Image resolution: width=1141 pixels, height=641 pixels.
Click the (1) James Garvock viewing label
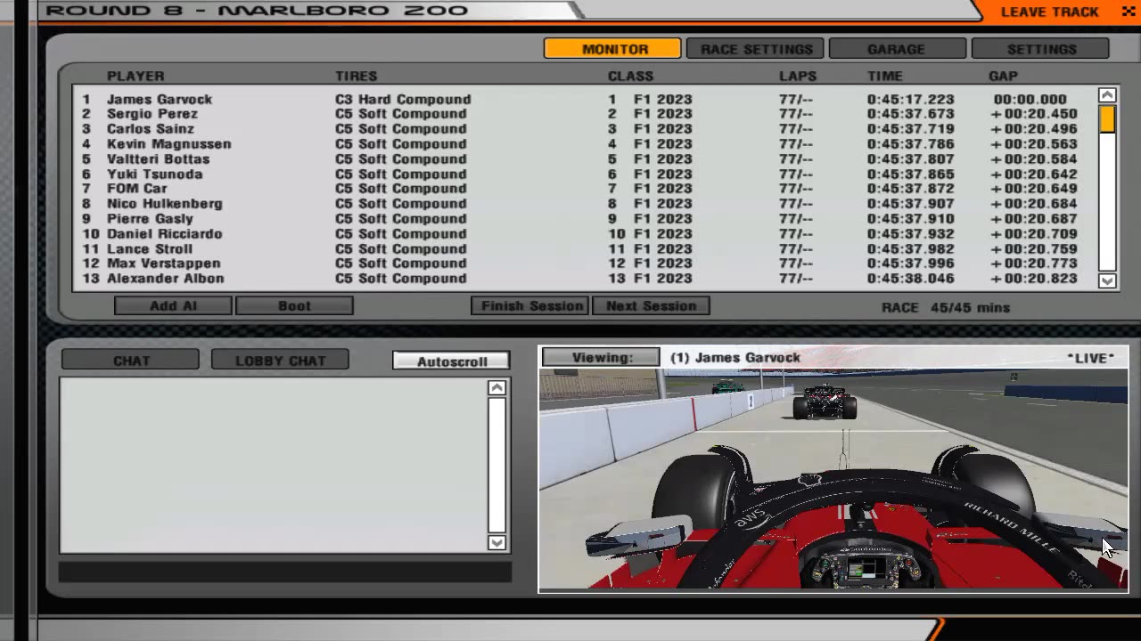[735, 357]
